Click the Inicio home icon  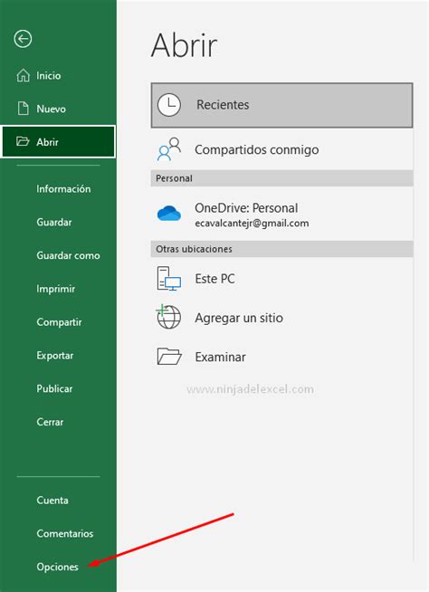coord(23,75)
